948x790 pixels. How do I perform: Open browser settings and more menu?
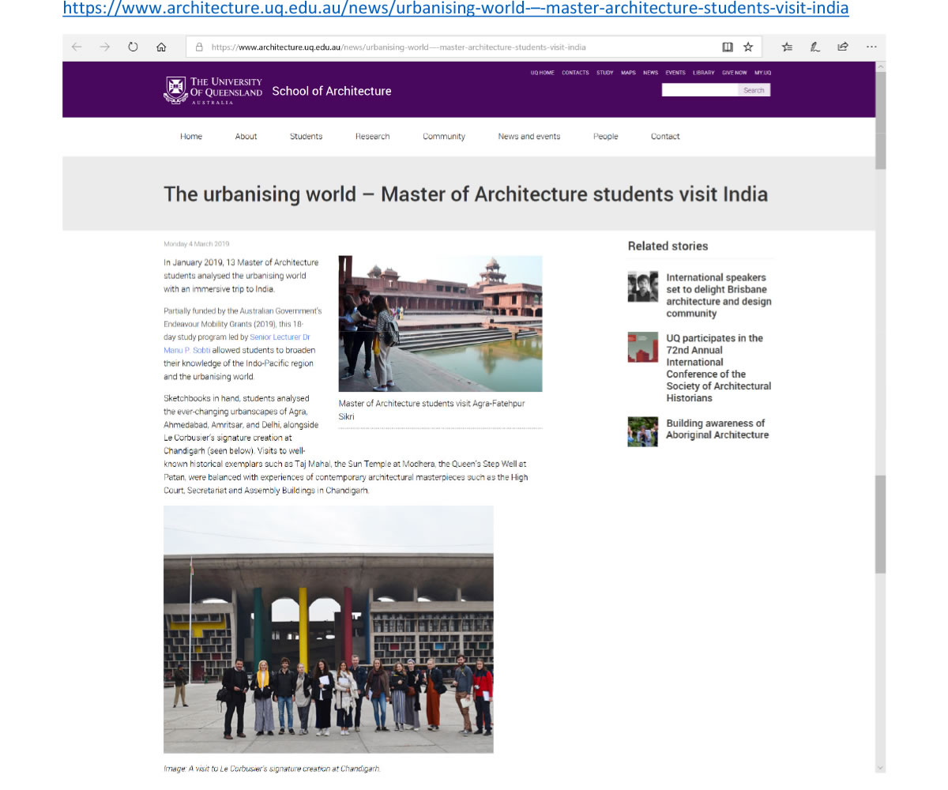[x=871, y=47]
